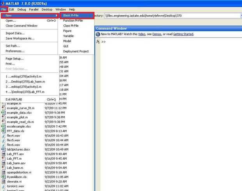Click date 9/30/09 11:05 AM in list
Screen dimensions: 242x191
click(x=57, y=177)
